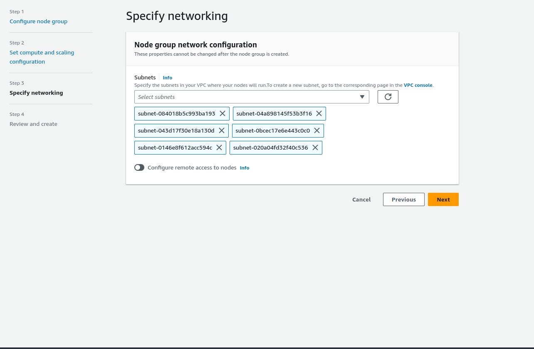
Task: Follow the VPC console link
Action: pos(418,85)
